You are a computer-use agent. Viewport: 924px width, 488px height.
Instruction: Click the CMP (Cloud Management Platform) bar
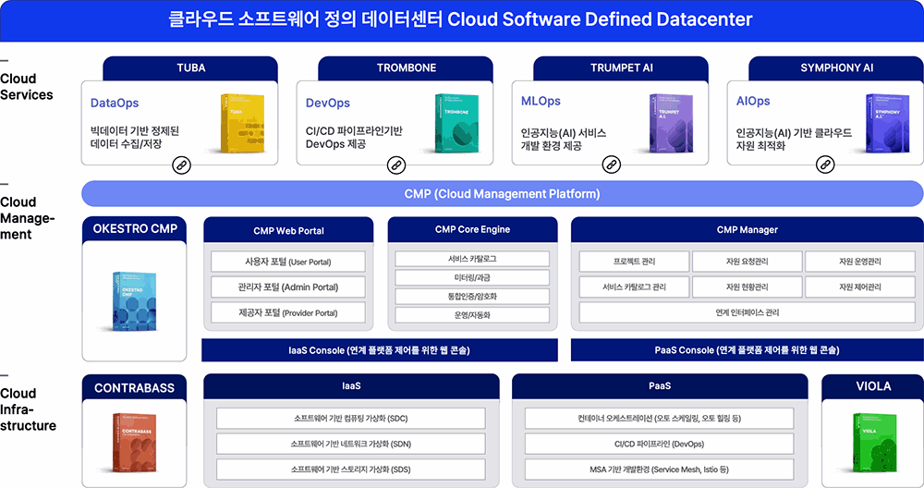tap(502, 194)
